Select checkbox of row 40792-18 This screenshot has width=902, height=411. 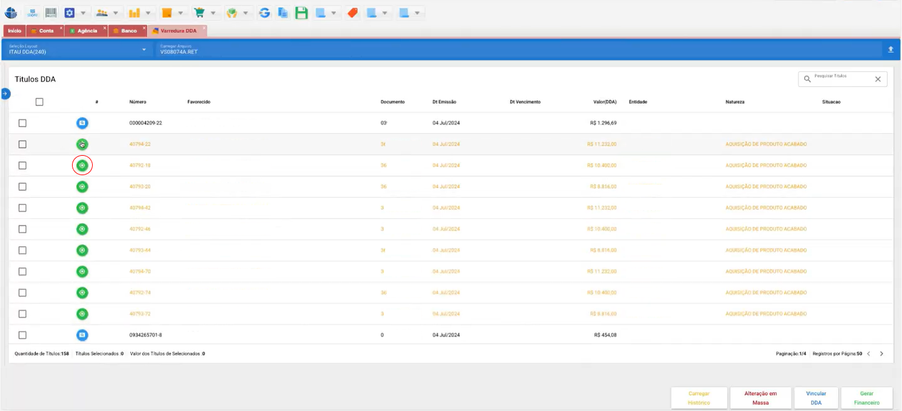23,166
